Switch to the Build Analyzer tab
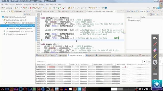163x91 pixels. [132, 55]
